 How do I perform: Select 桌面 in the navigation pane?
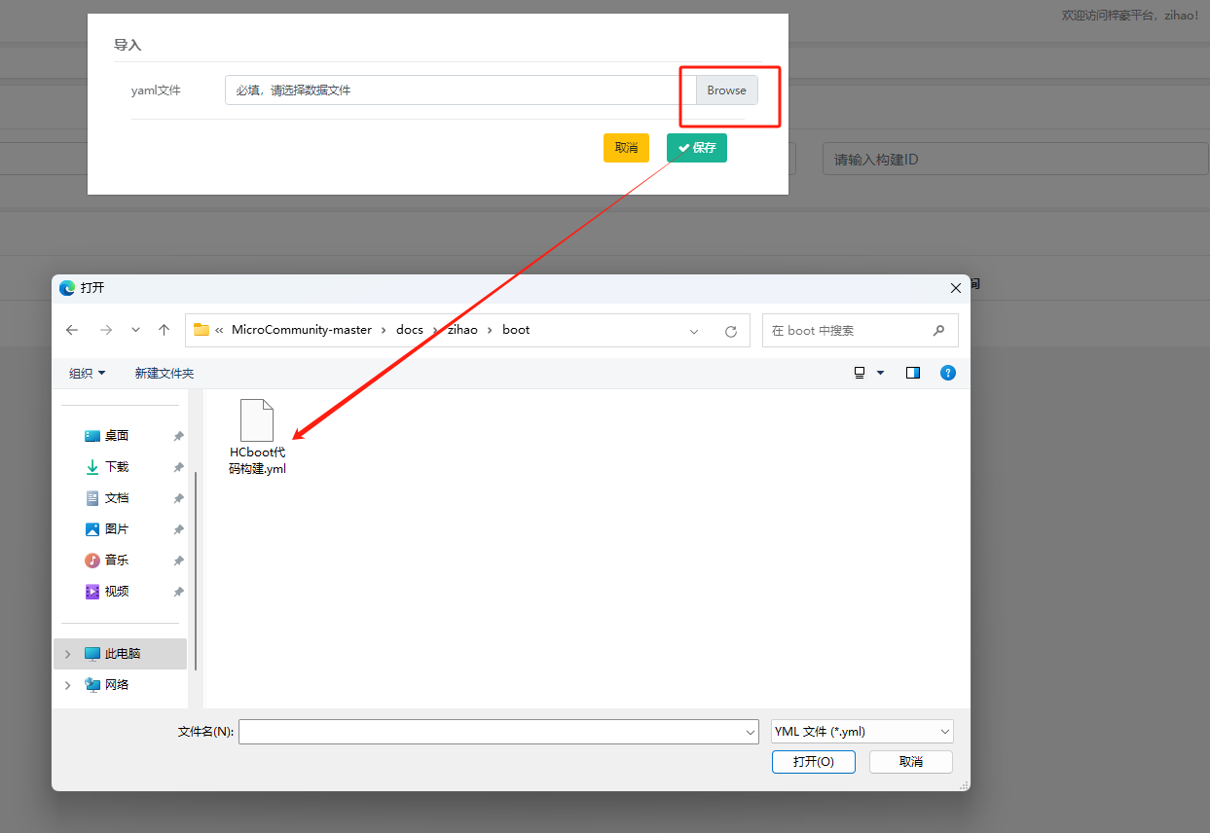117,436
